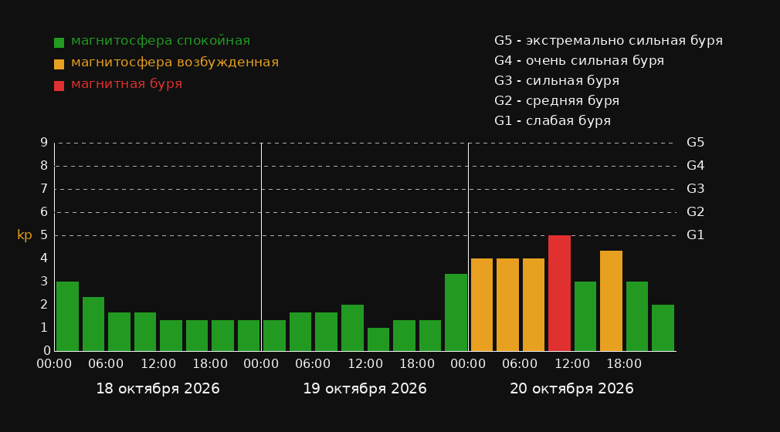The image size is (780, 432).
Task: Select the text 'магнитная буря'
Action: (127, 84)
